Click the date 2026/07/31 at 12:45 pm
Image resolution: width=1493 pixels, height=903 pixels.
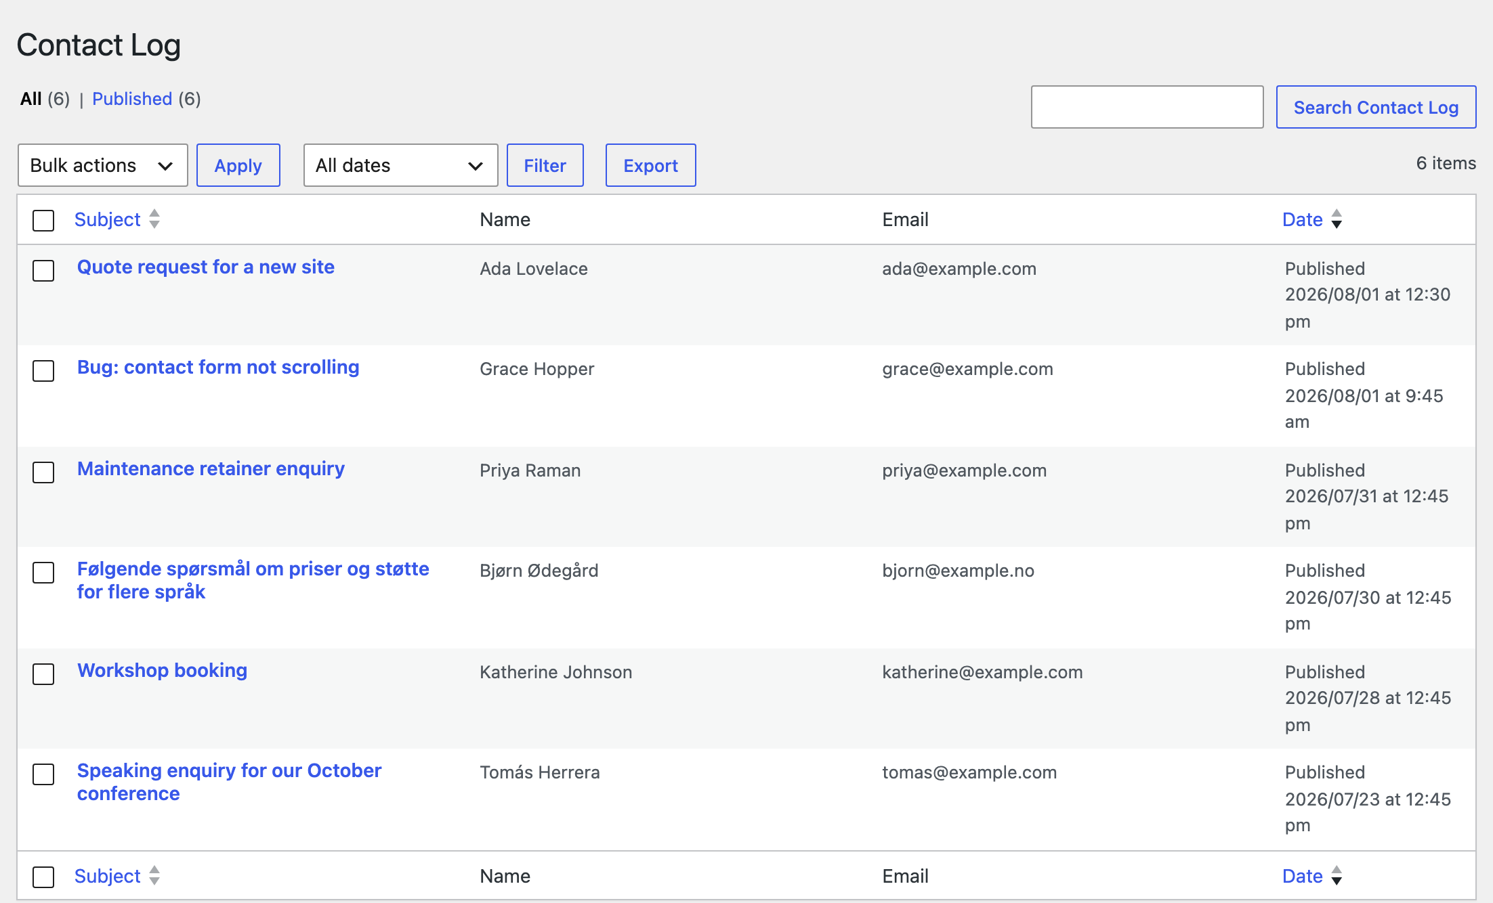coord(1366,510)
